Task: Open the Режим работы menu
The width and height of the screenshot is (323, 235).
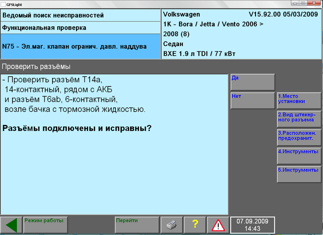Action: (46, 225)
